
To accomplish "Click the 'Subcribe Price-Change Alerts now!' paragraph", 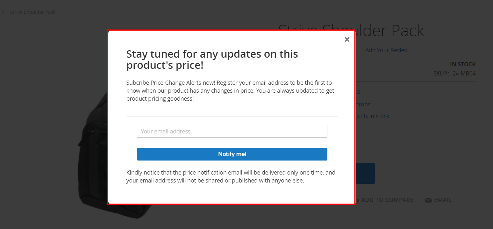I will tap(230, 90).
